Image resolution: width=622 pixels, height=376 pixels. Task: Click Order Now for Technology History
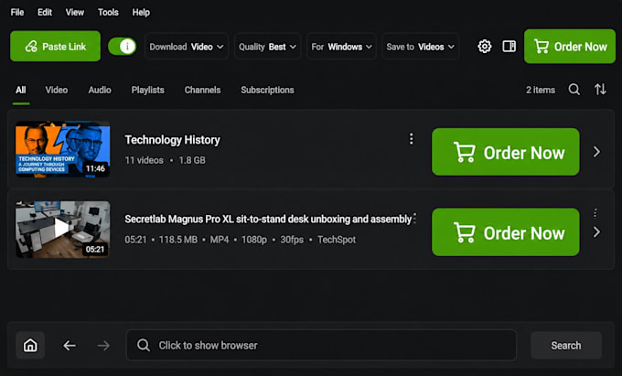click(505, 152)
